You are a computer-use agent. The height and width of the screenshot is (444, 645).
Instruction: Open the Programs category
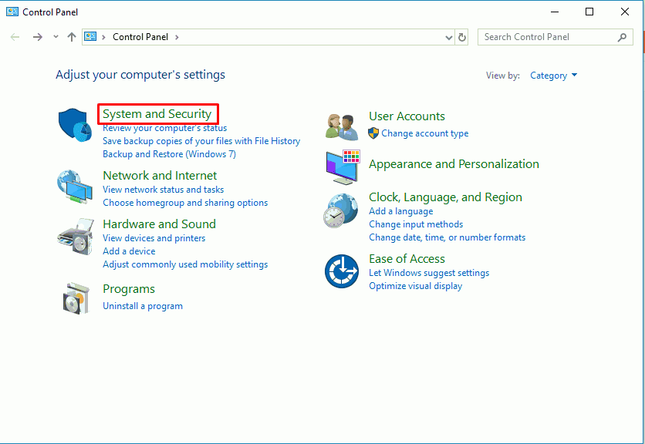coord(129,289)
